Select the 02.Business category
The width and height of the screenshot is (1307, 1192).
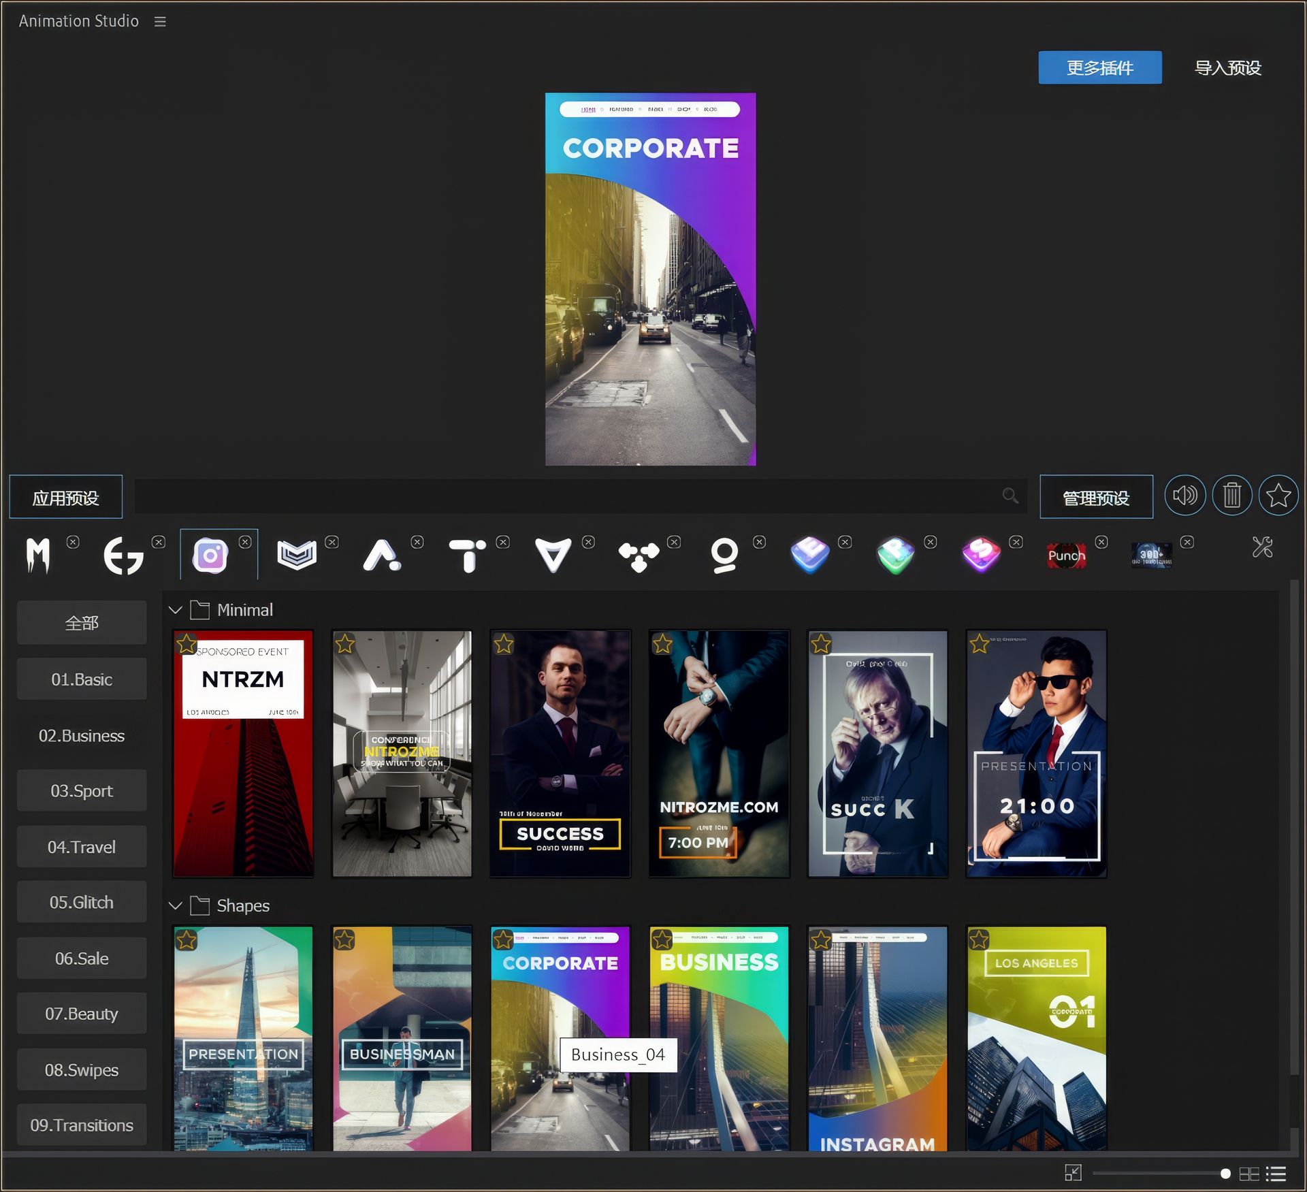point(82,735)
